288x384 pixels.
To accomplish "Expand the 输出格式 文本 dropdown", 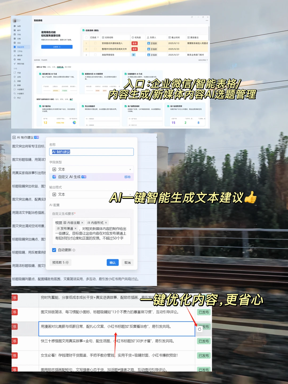I will pos(91,194).
